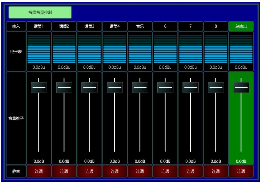Toggle mute 连通 button for 话筒2
This screenshot has height=183, width=261.
(x=64, y=171)
